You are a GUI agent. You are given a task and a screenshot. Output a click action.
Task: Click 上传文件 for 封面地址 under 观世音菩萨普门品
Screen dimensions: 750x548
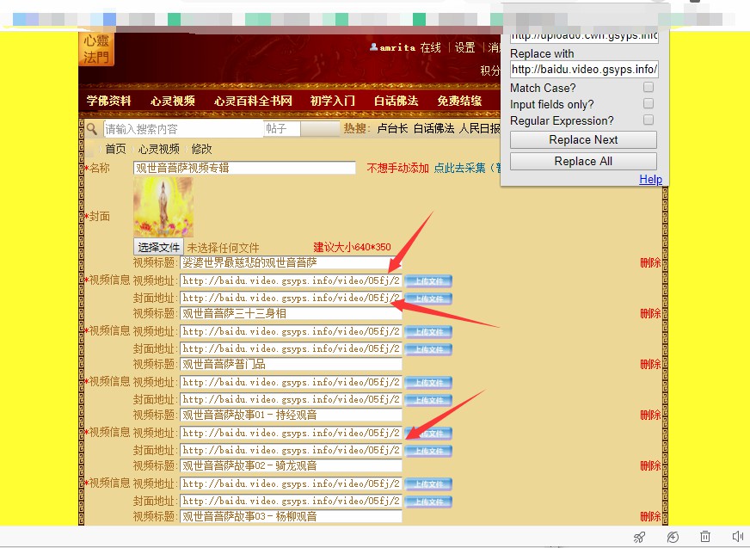click(428, 400)
